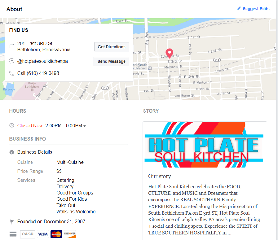Expand the 2:00PM - 9:00PM hours dropdown
Viewport: 278px width, 240px height.
[85, 126]
